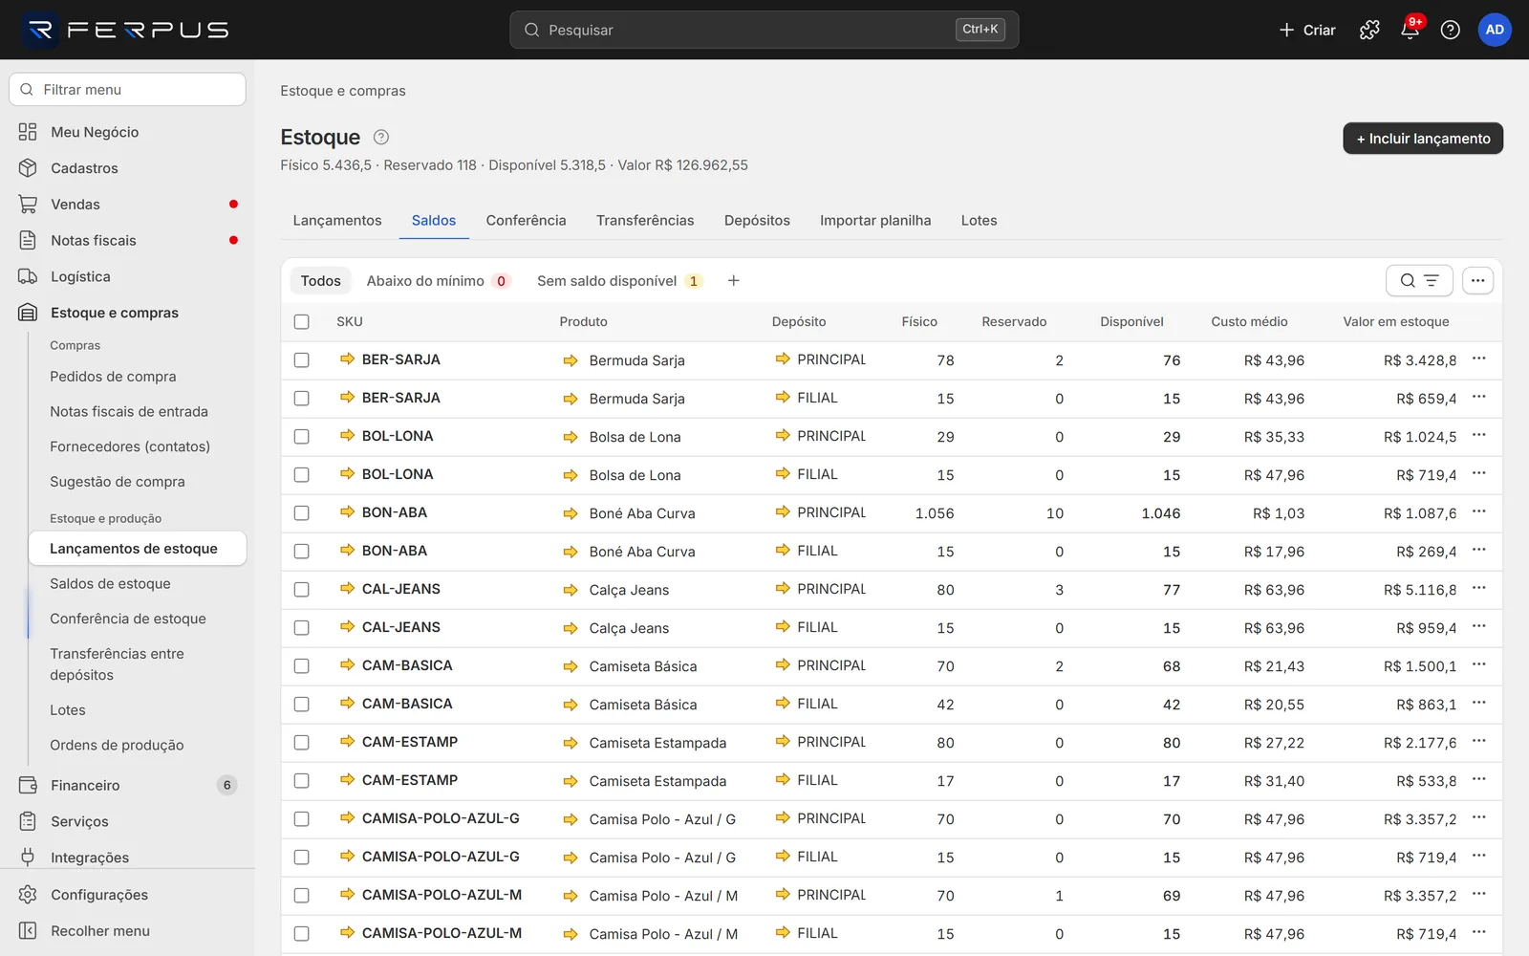Screen dimensions: 1529x956
Task: Click the Criar button in header
Action: click(x=1306, y=30)
